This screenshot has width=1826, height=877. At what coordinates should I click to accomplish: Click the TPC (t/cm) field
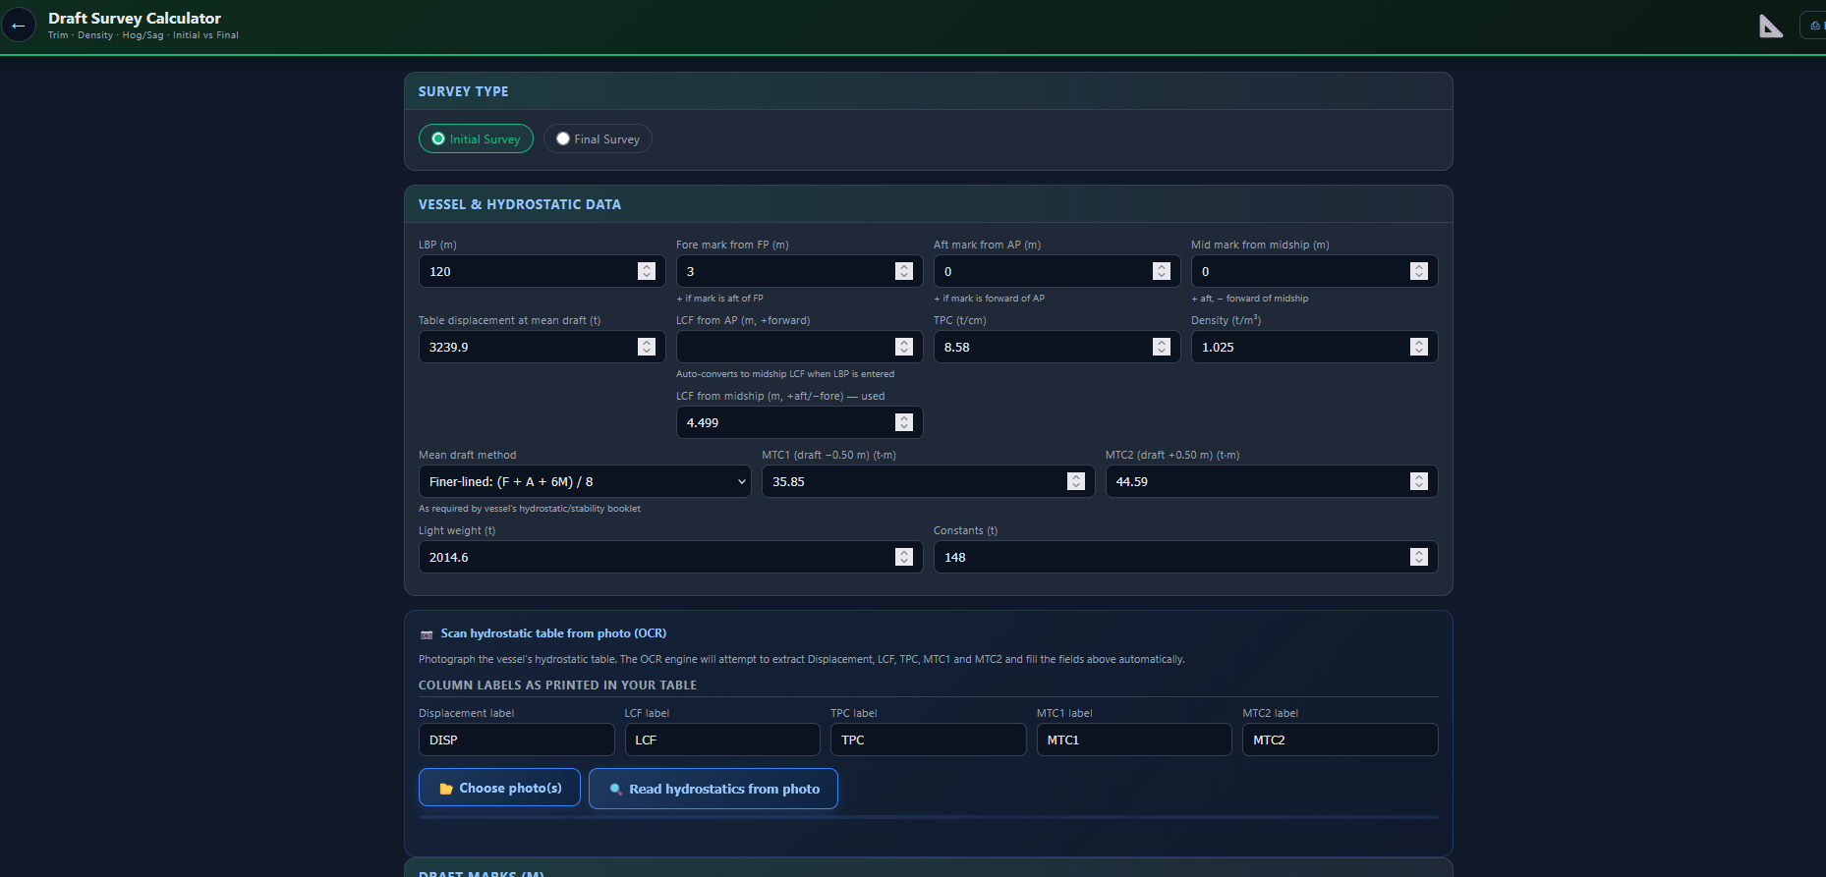pos(1056,347)
